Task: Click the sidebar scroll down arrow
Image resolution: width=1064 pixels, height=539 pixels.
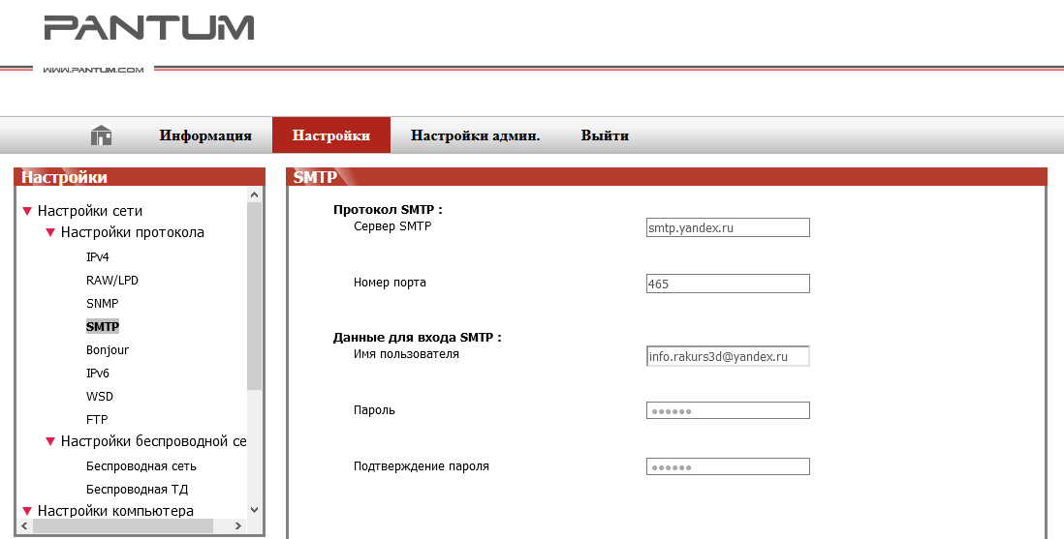Action: pyautogui.click(x=255, y=510)
